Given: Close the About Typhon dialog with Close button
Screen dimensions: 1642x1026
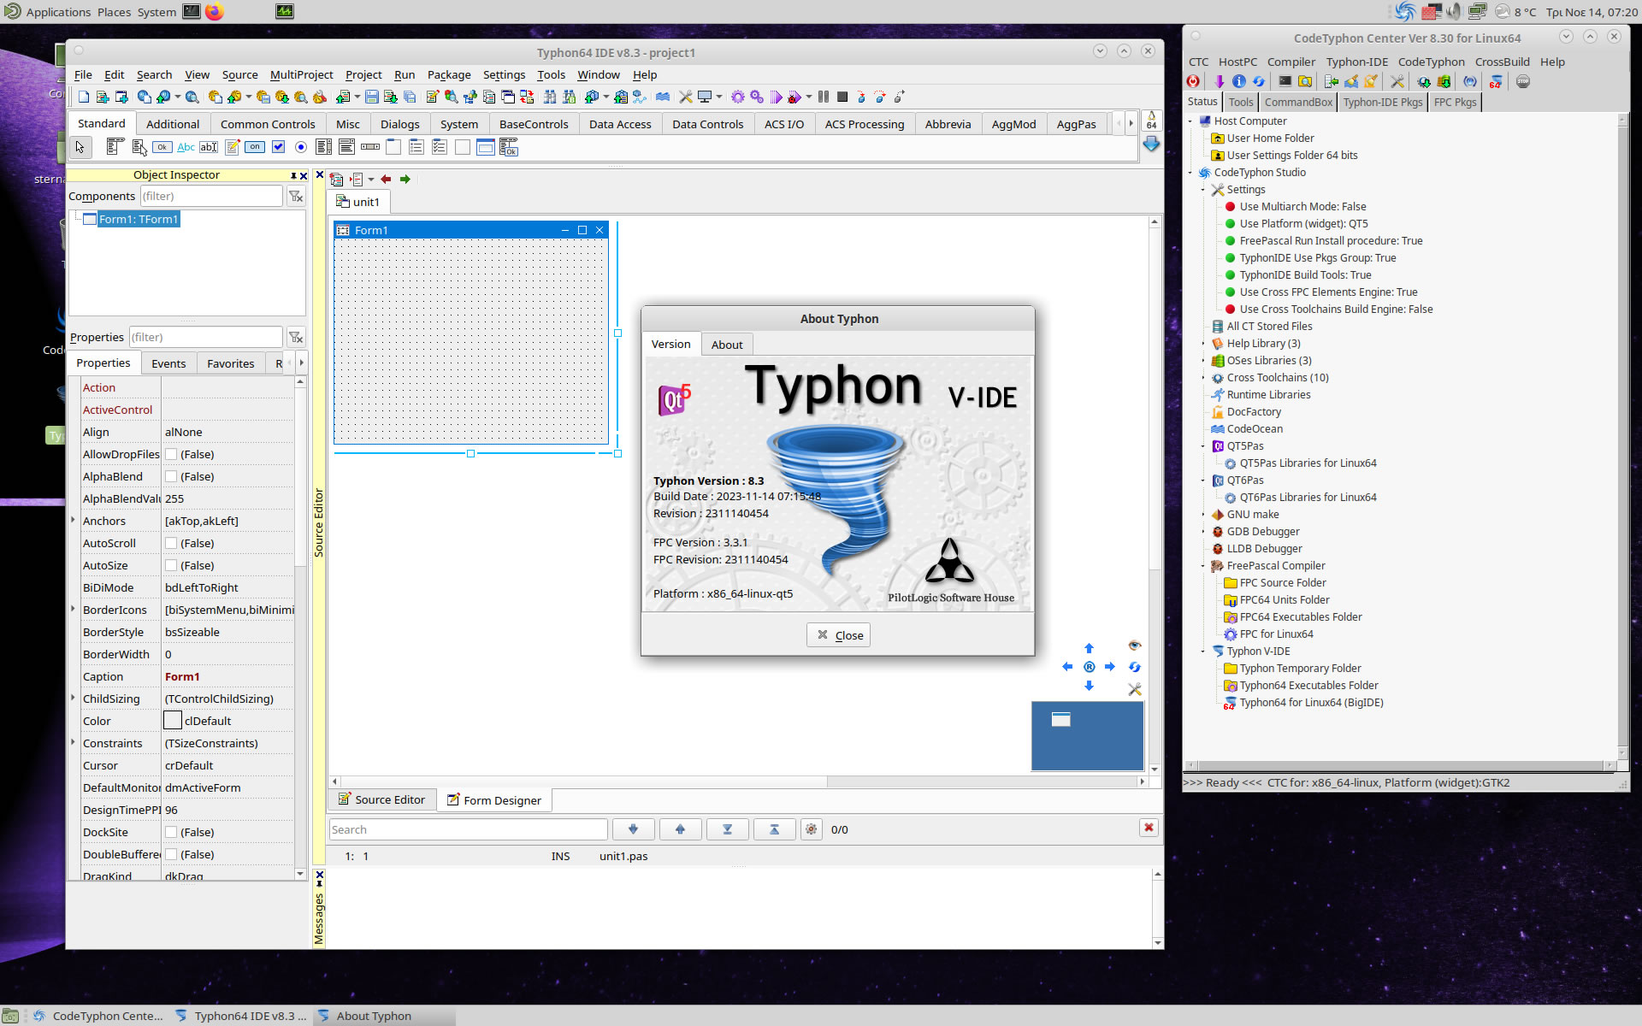Looking at the screenshot, I should [838, 635].
